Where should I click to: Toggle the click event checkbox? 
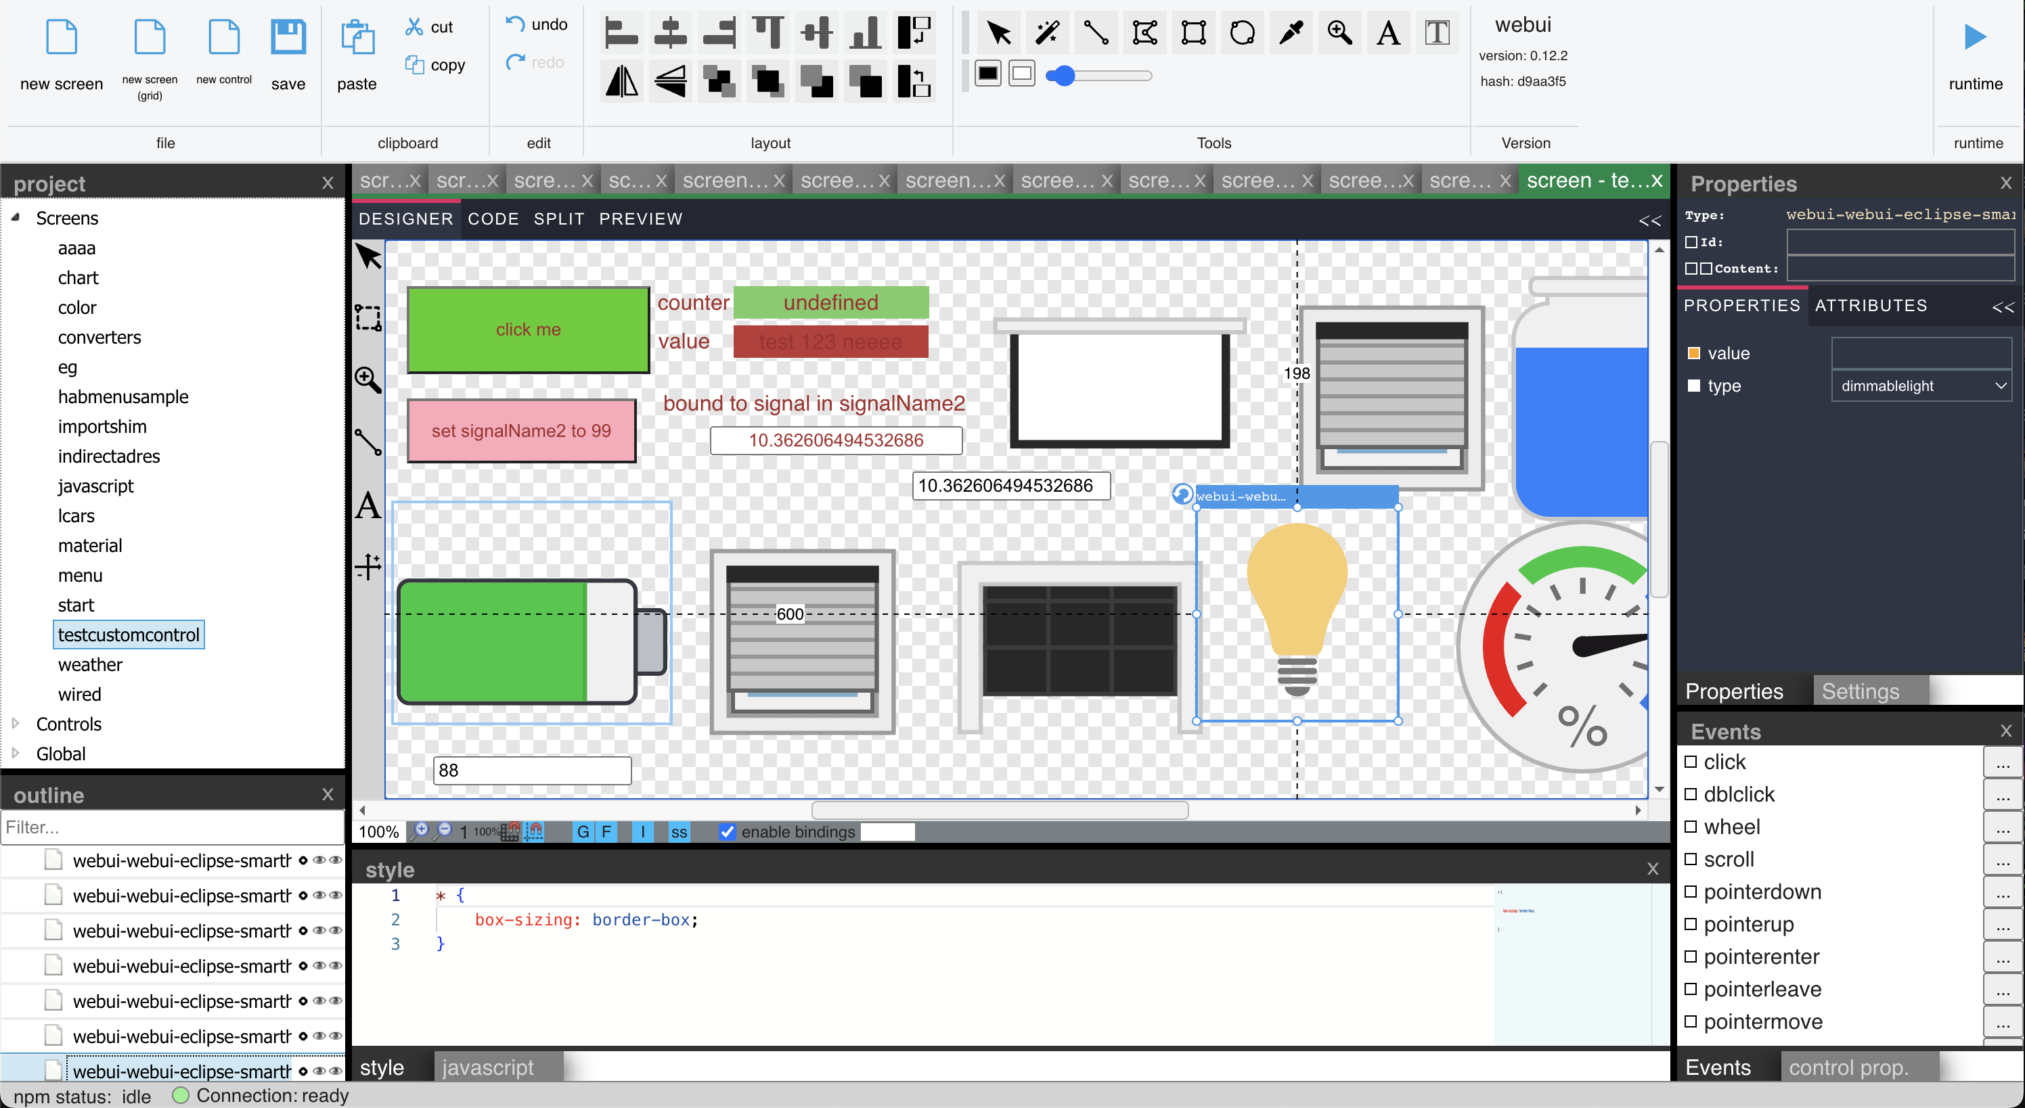(1691, 762)
